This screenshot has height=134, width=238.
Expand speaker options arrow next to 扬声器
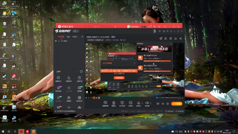[x=151, y=103]
